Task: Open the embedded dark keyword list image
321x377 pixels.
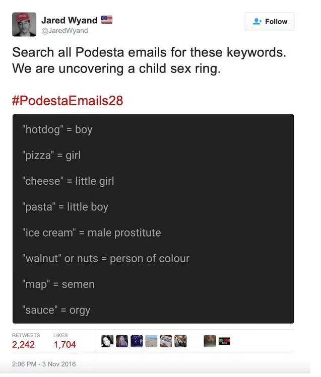Action: [x=153, y=218]
